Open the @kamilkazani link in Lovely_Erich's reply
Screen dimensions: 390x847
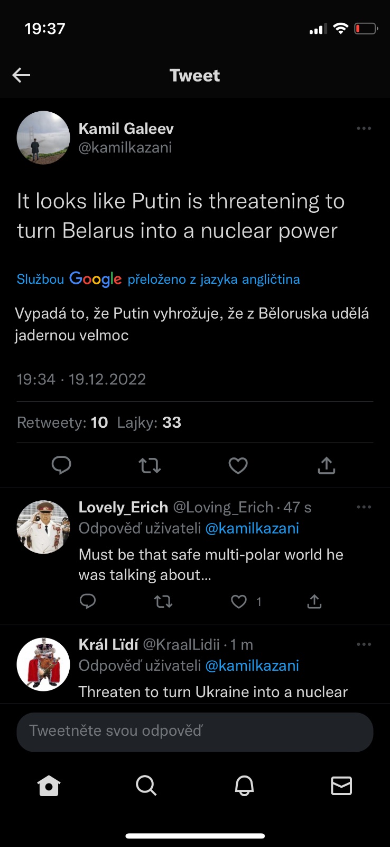click(x=252, y=528)
